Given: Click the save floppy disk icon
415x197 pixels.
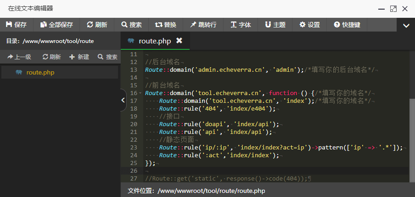Looking at the screenshot, I should (9, 25).
